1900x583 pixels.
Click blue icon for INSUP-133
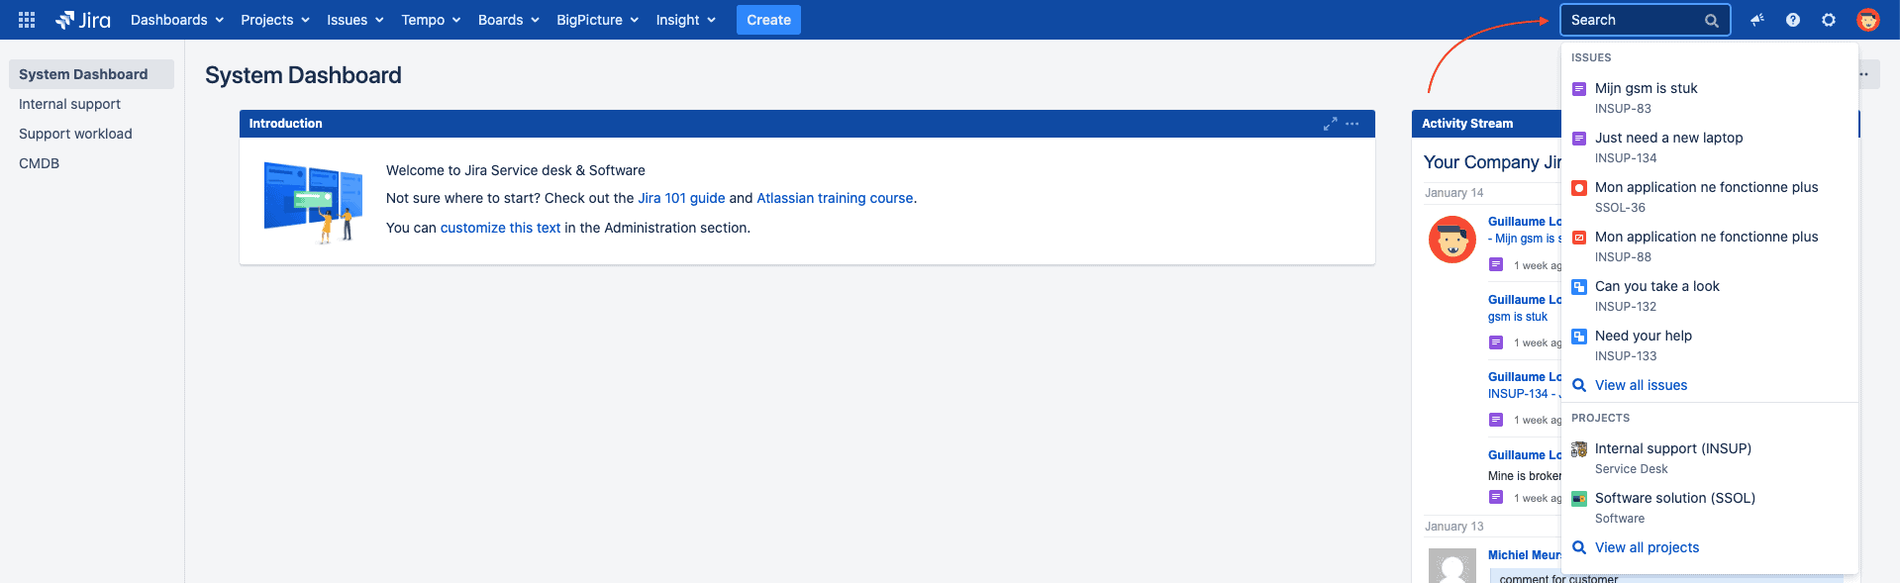(1579, 337)
